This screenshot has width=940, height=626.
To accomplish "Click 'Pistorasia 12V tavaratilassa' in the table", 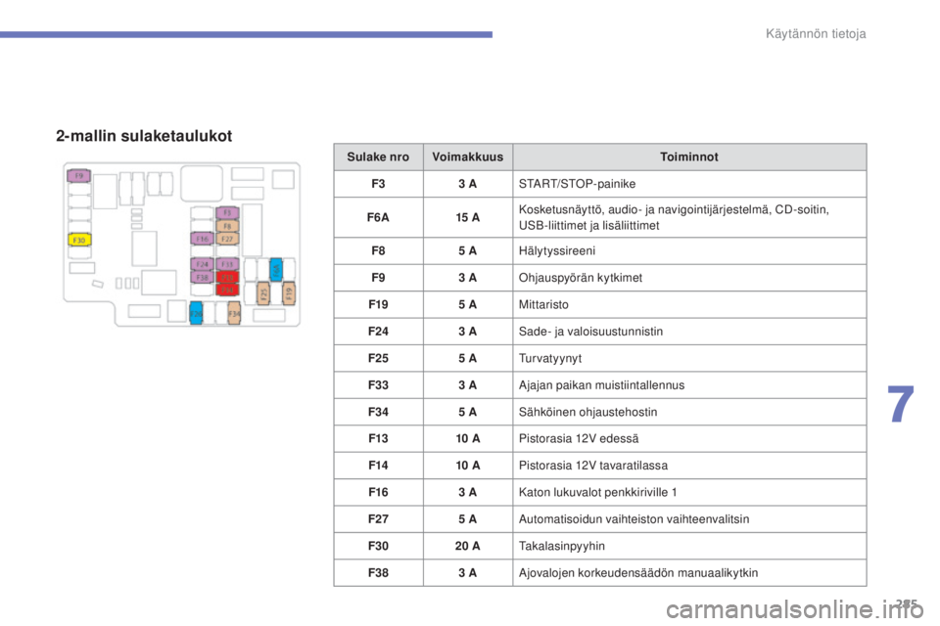I will [x=593, y=466].
